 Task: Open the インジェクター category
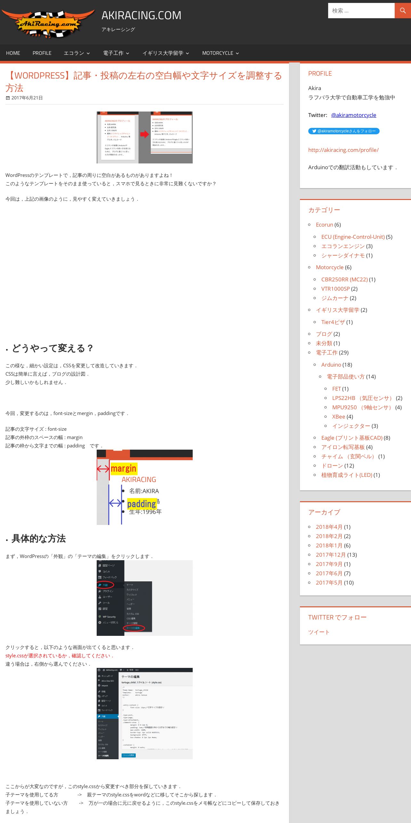[351, 426]
